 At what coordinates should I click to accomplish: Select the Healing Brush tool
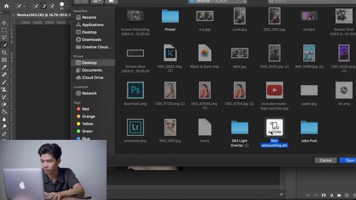pos(4,74)
